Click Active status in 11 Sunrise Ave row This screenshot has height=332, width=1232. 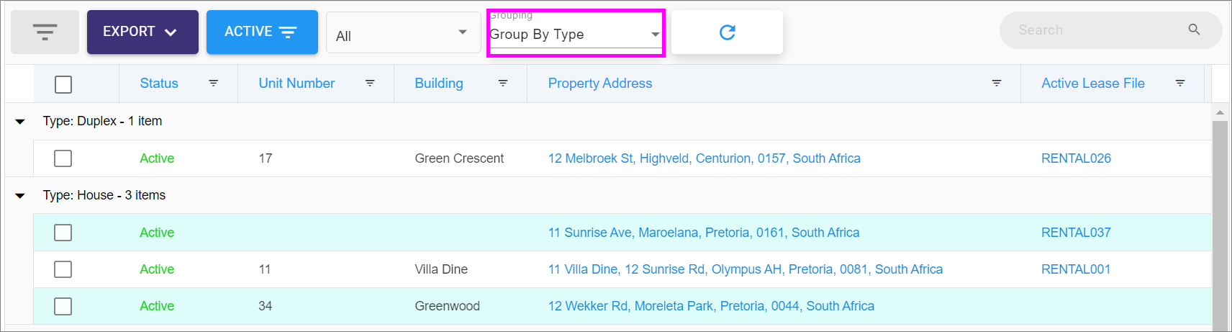click(x=157, y=233)
